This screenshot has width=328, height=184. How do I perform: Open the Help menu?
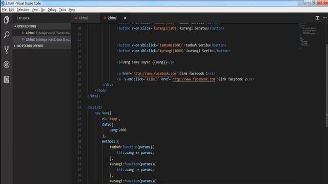point(72,10)
